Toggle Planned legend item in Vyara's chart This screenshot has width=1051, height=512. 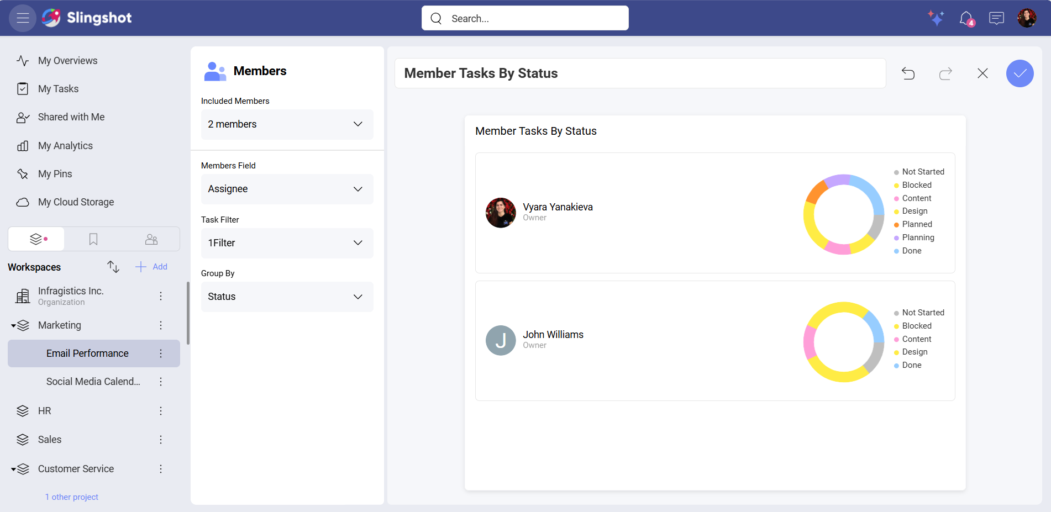pos(917,224)
